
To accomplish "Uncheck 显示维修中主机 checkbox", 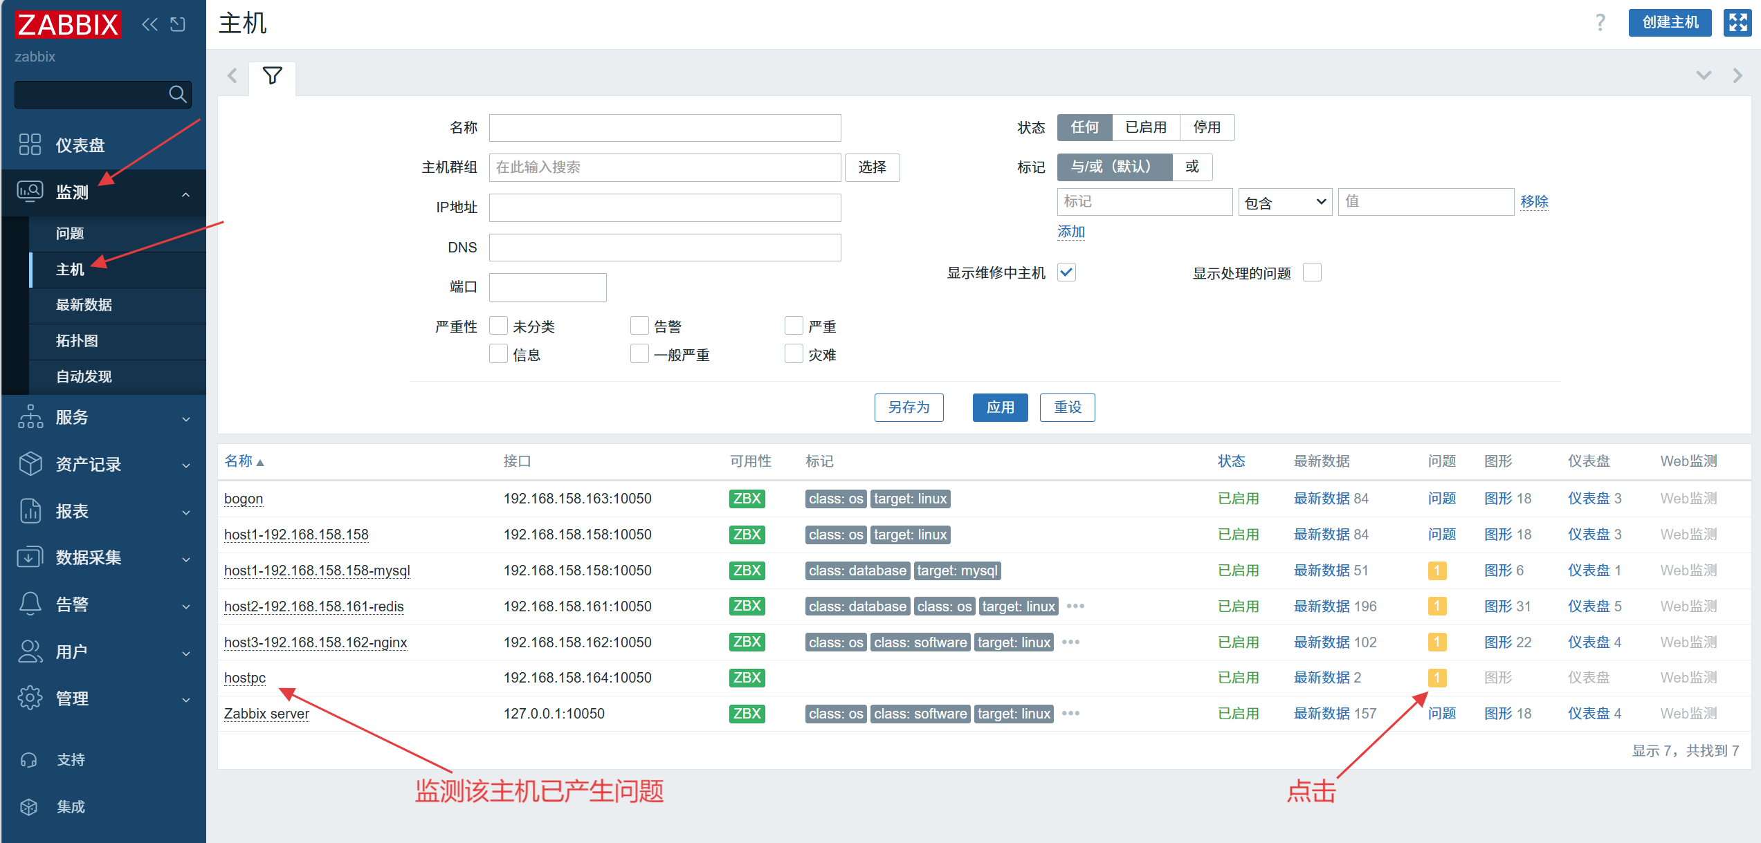I will pos(1066,272).
